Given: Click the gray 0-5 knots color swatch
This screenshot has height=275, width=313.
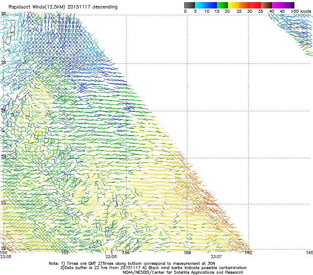Looking at the screenshot, I should (189, 5).
